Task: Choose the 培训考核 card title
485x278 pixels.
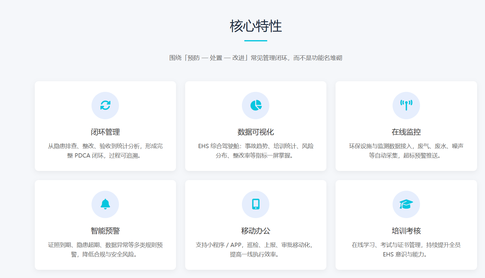Action: pyautogui.click(x=406, y=231)
